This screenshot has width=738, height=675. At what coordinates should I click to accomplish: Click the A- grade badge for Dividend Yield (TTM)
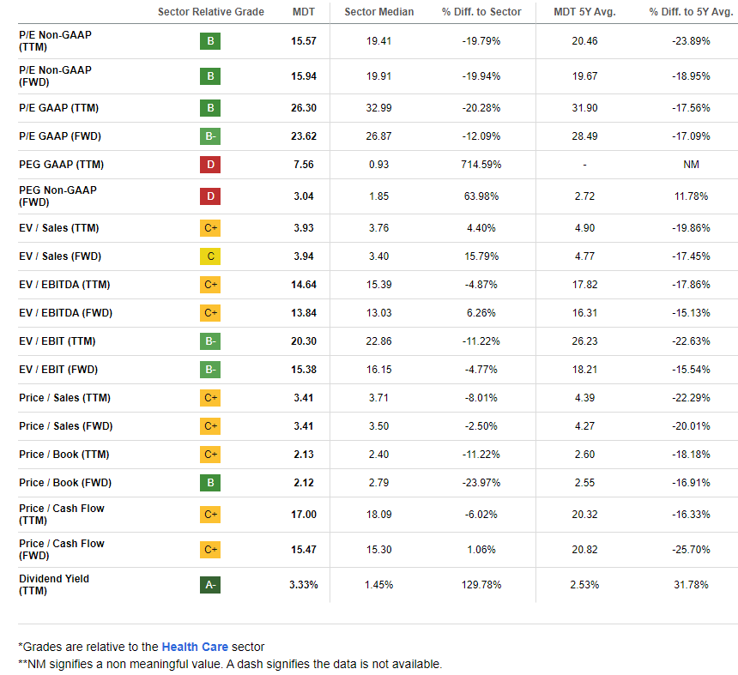coord(210,585)
